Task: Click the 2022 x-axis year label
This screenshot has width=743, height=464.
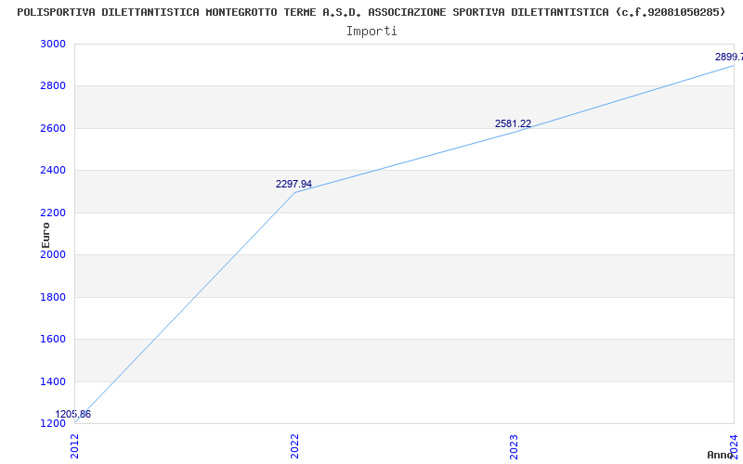Action: pyautogui.click(x=294, y=446)
